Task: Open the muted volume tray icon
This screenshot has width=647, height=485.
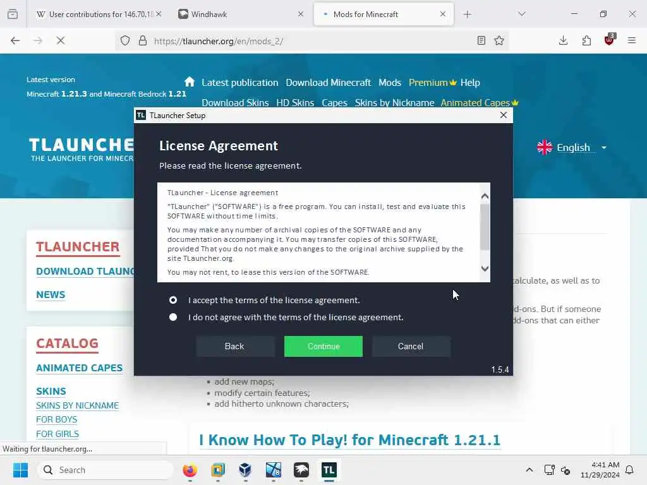Action: pos(565,470)
